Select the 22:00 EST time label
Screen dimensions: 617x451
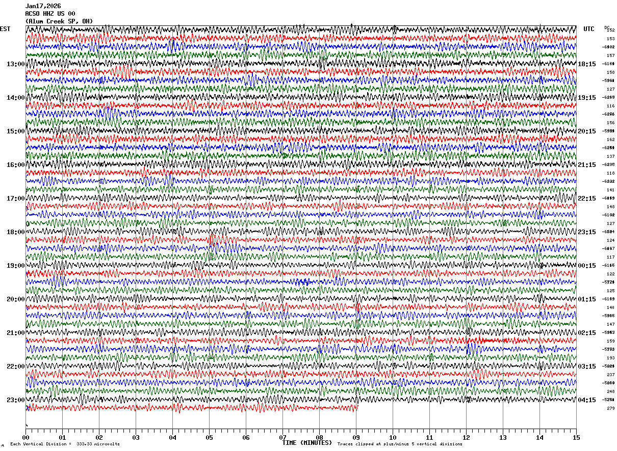pos(15,367)
